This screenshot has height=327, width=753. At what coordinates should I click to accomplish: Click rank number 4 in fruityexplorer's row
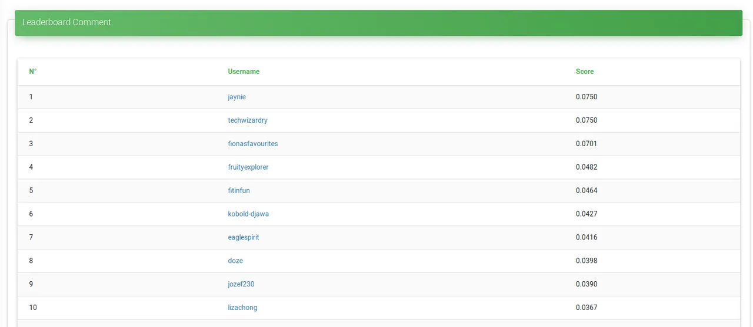[31, 167]
